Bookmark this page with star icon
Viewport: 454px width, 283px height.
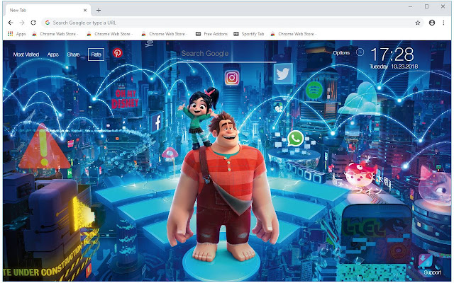pyautogui.click(x=418, y=23)
